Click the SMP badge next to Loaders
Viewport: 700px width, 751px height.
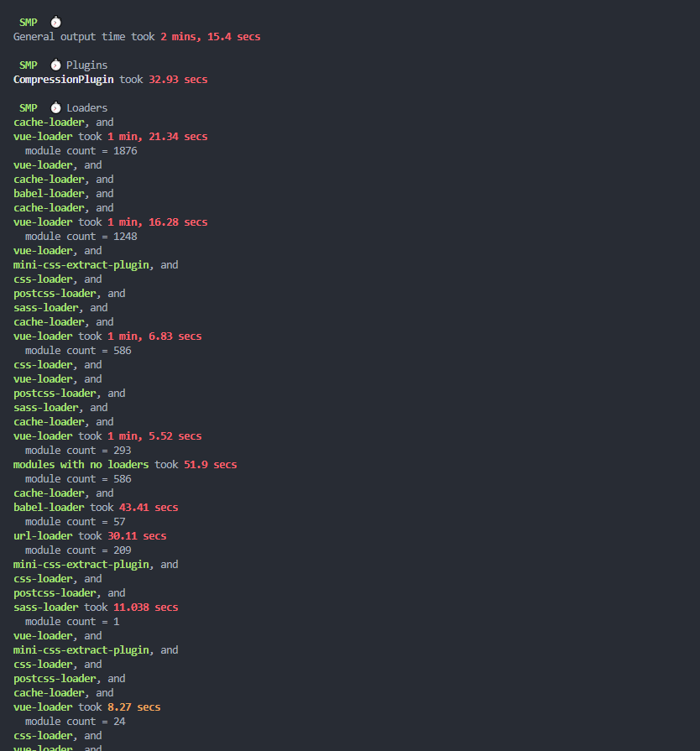point(29,107)
